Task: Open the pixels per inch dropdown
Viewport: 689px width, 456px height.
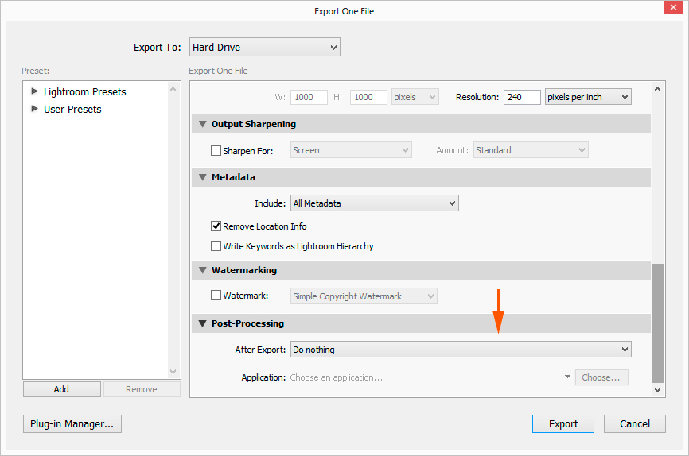Action: [x=587, y=97]
